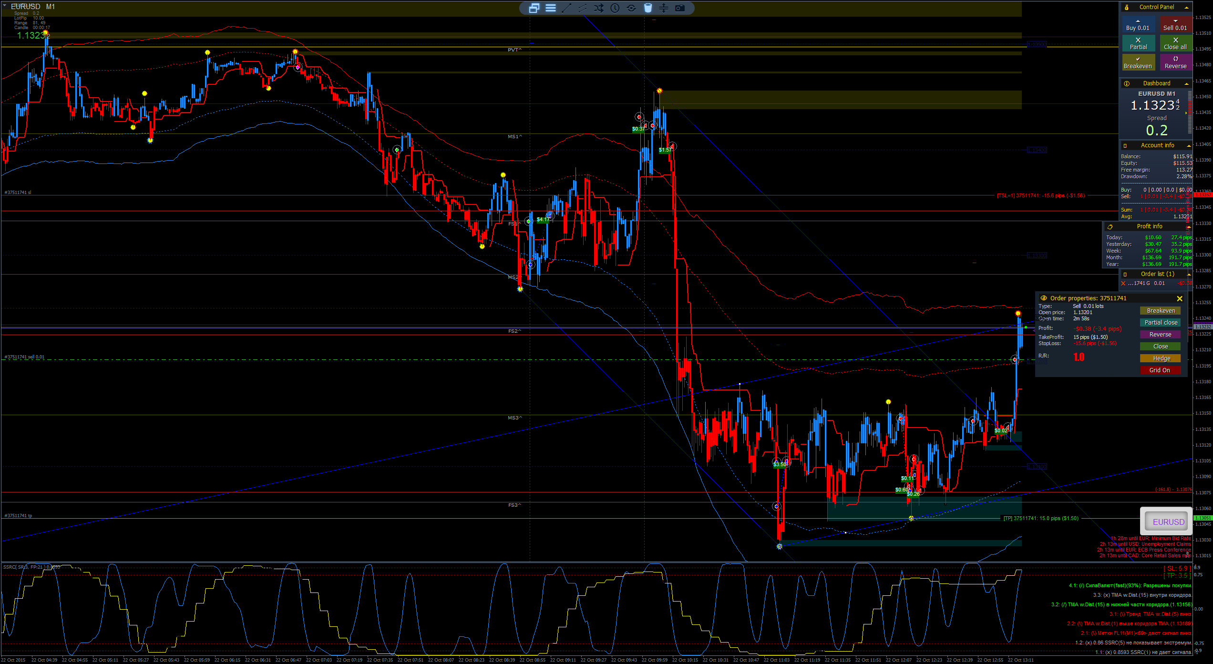Click the Account info header icon
Viewport: 1213px width, 664px height.
(1125, 145)
